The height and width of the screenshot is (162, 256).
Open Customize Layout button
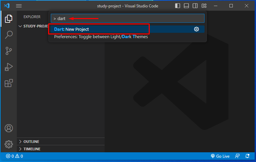(x=204, y=6)
